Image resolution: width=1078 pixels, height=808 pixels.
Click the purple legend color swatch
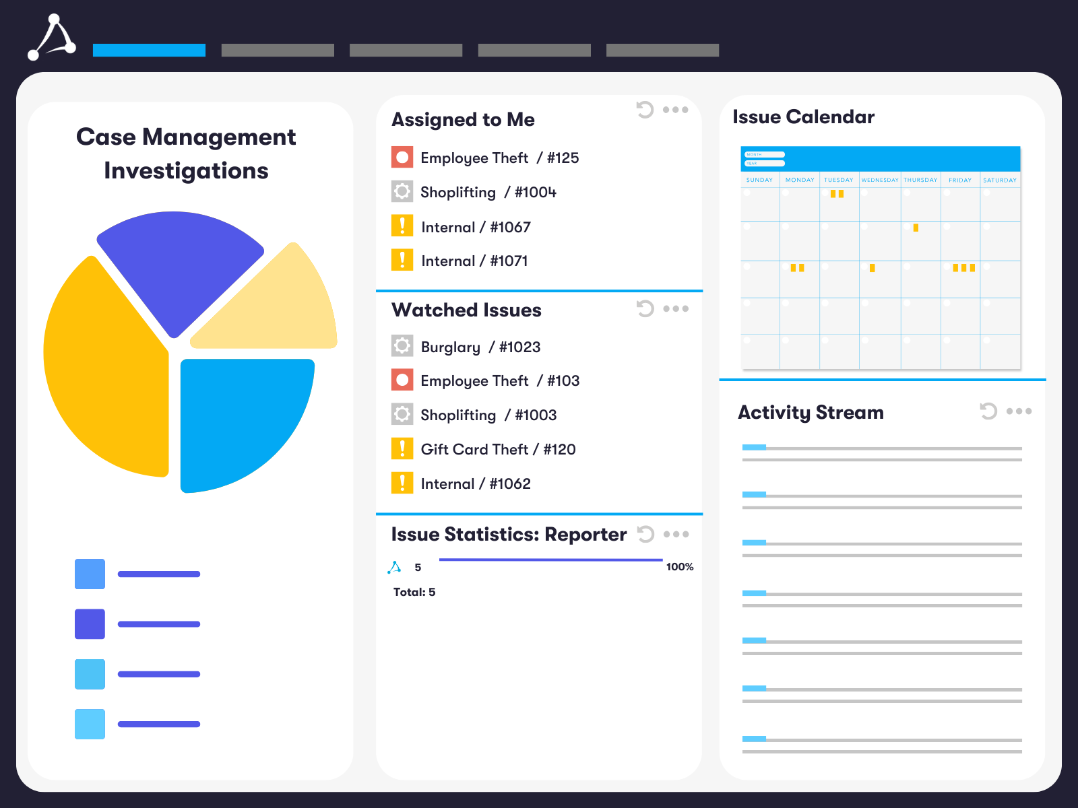click(90, 624)
